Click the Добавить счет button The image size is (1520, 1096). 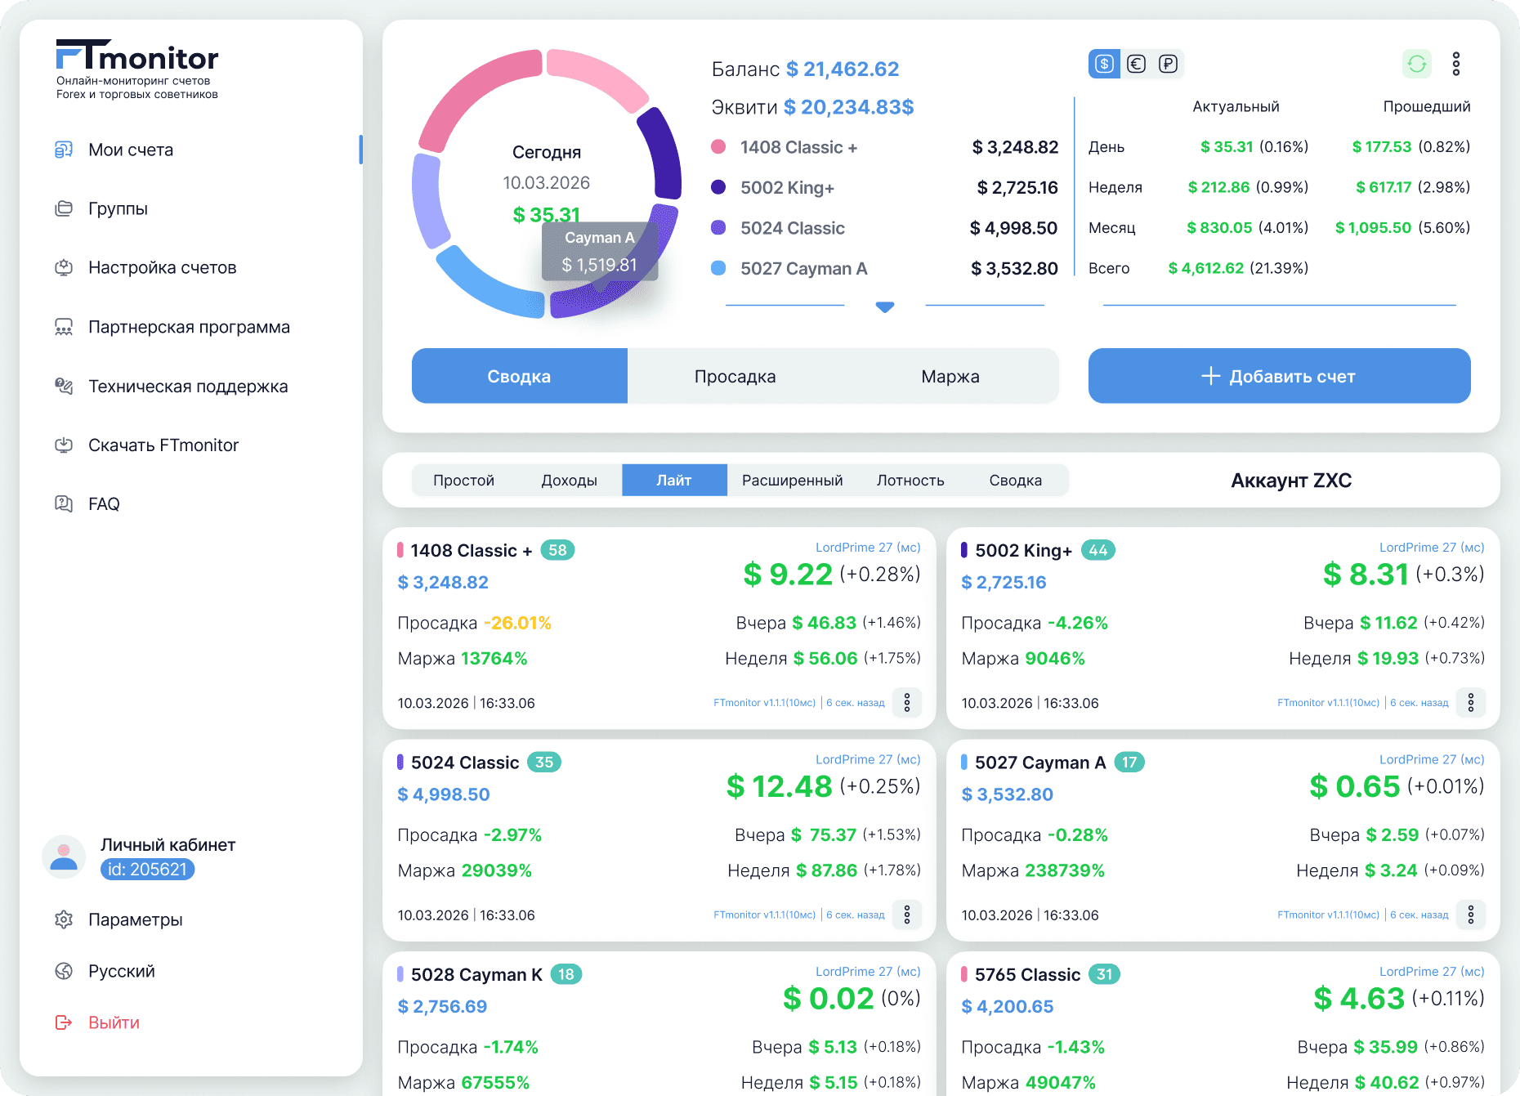pyautogui.click(x=1279, y=376)
